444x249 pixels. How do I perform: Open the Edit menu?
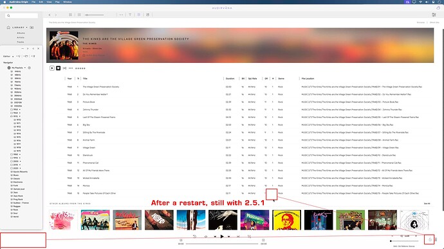tap(41, 2)
